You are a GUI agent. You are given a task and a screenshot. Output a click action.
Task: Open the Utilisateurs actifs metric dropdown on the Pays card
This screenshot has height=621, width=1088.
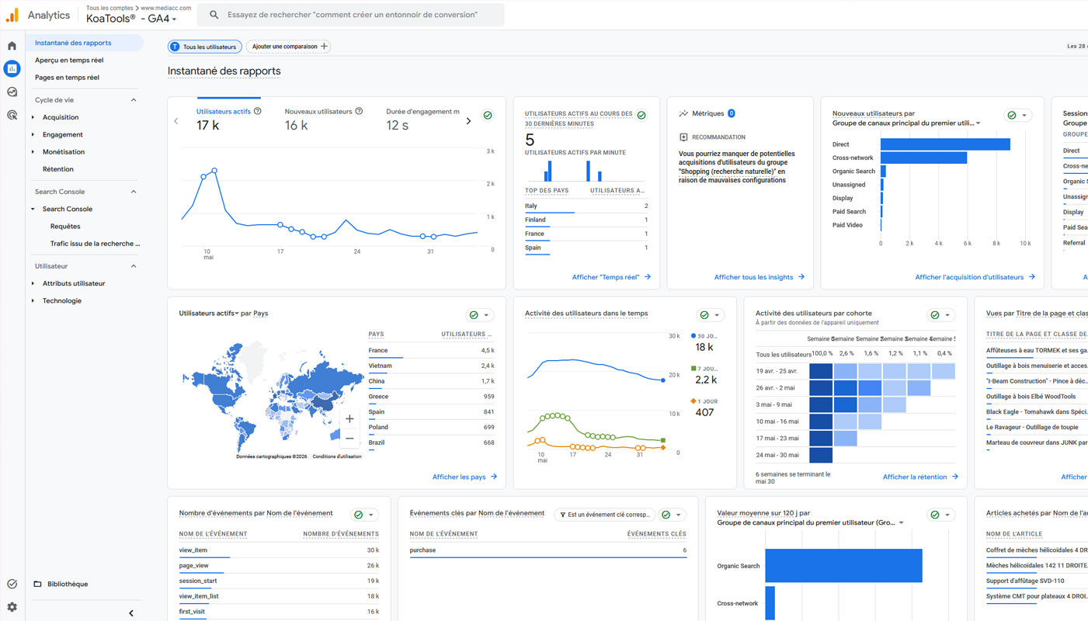pyautogui.click(x=209, y=314)
